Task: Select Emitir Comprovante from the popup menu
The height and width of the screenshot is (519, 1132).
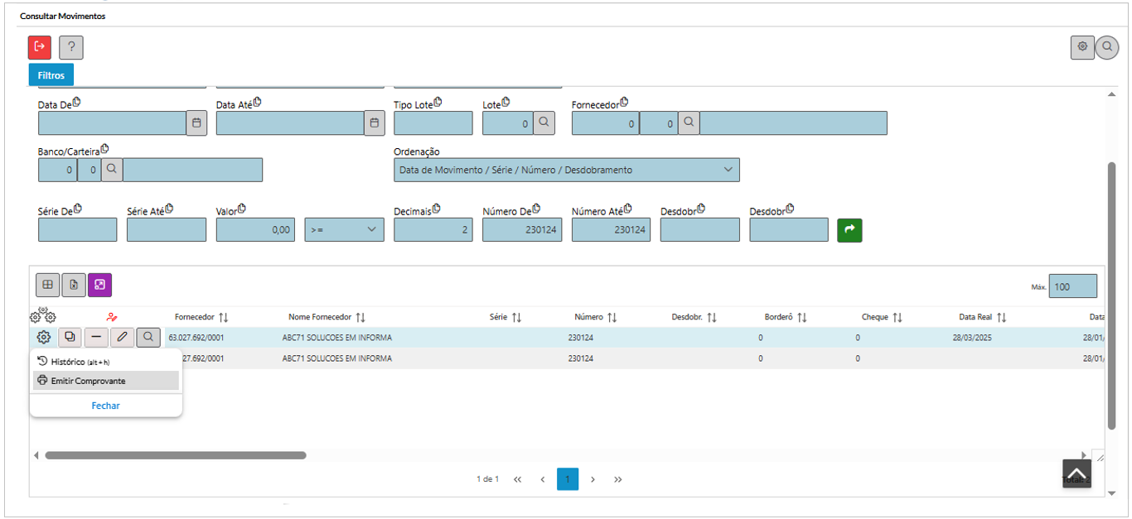Action: [x=88, y=381]
